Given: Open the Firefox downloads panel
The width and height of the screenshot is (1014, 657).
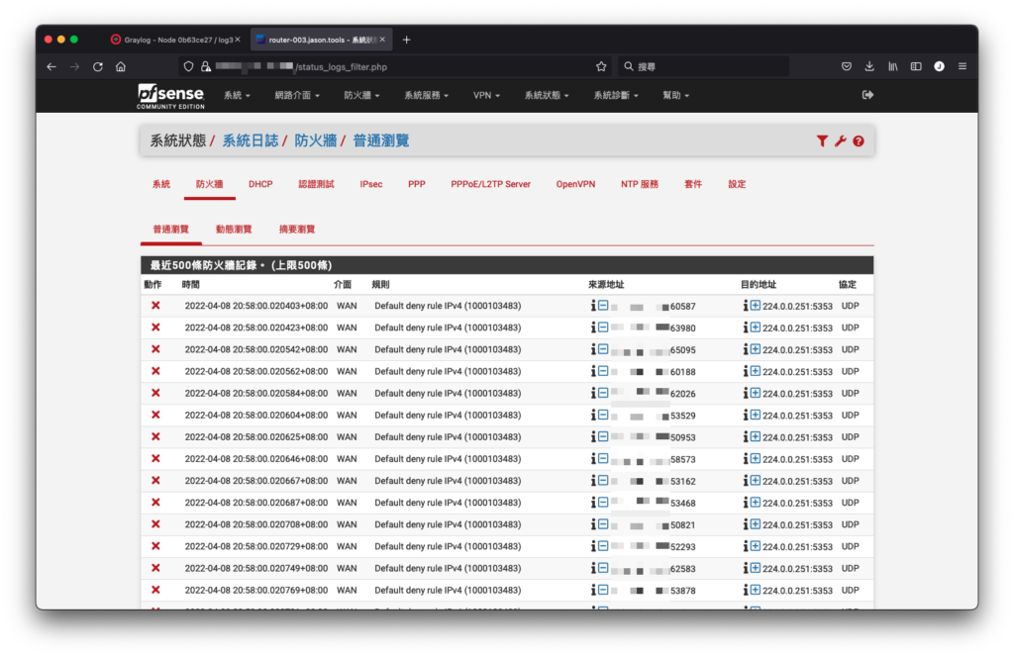Looking at the screenshot, I should (x=869, y=66).
